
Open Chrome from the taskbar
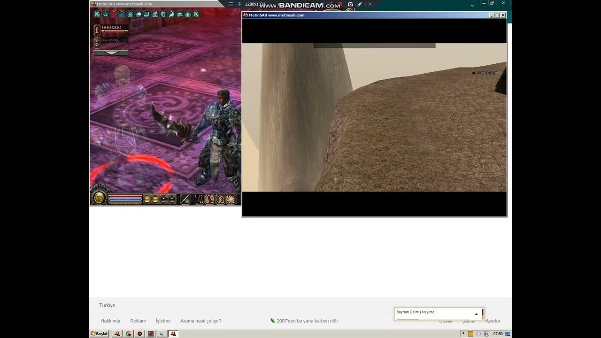coord(128,334)
